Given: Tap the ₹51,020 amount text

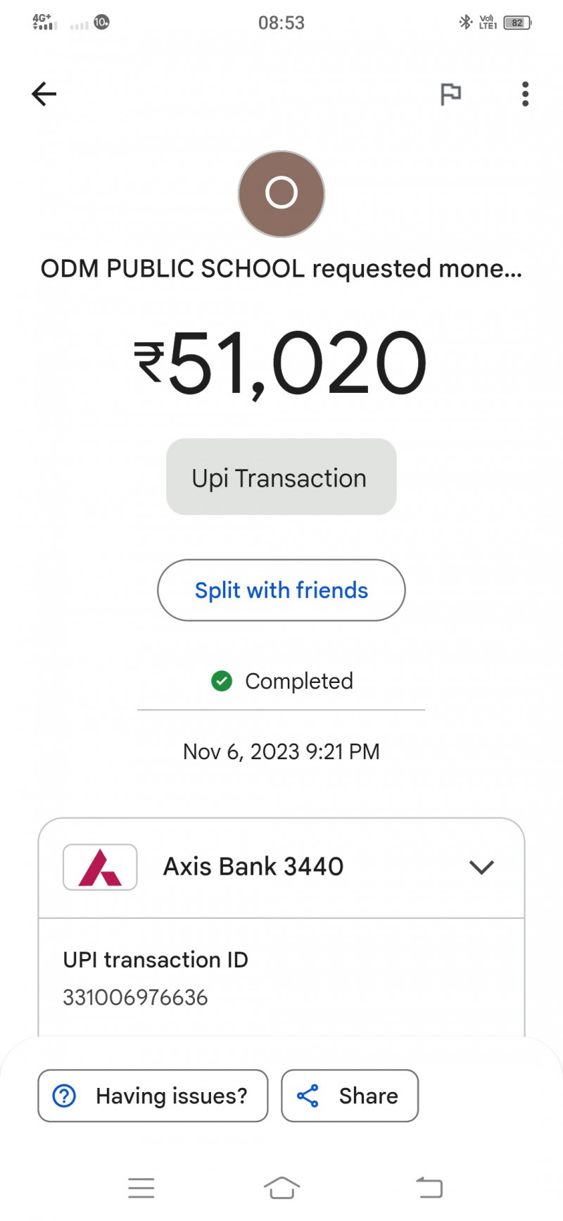Looking at the screenshot, I should click(281, 363).
